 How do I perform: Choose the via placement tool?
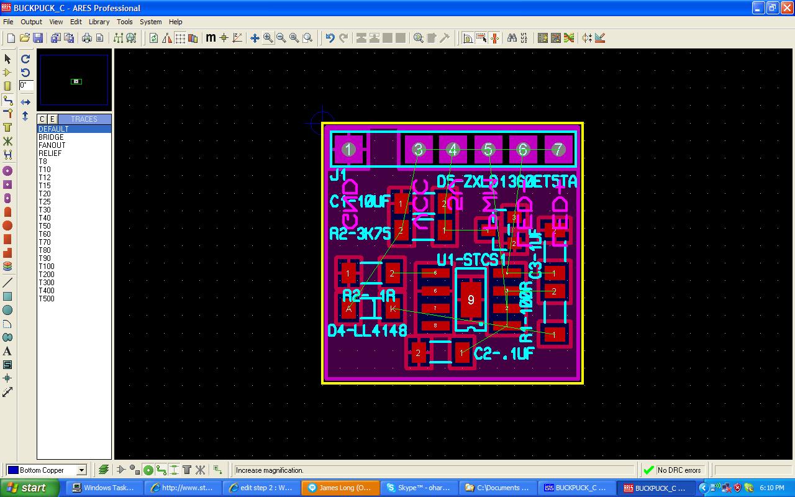click(7, 114)
